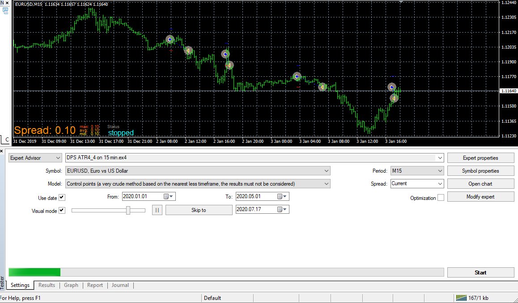Image resolution: width=518 pixels, height=303 pixels.
Task: Click the Expert properties button
Action: click(480, 158)
